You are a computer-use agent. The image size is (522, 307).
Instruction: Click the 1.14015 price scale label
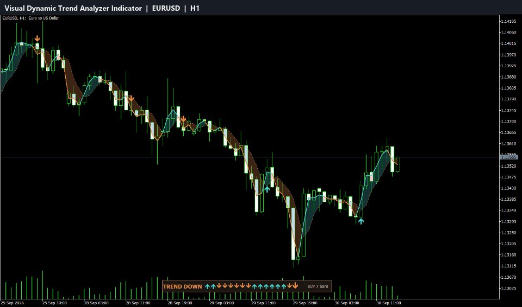(x=509, y=43)
